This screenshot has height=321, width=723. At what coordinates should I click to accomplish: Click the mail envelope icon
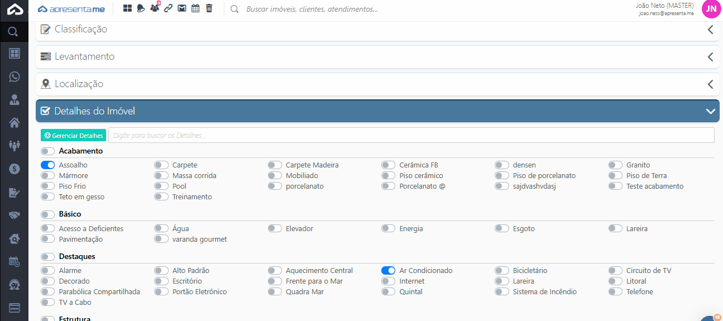tap(181, 8)
